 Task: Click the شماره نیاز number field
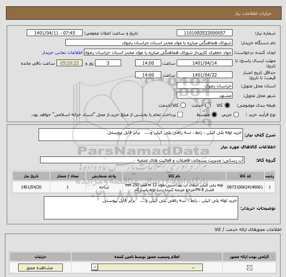(204, 33)
